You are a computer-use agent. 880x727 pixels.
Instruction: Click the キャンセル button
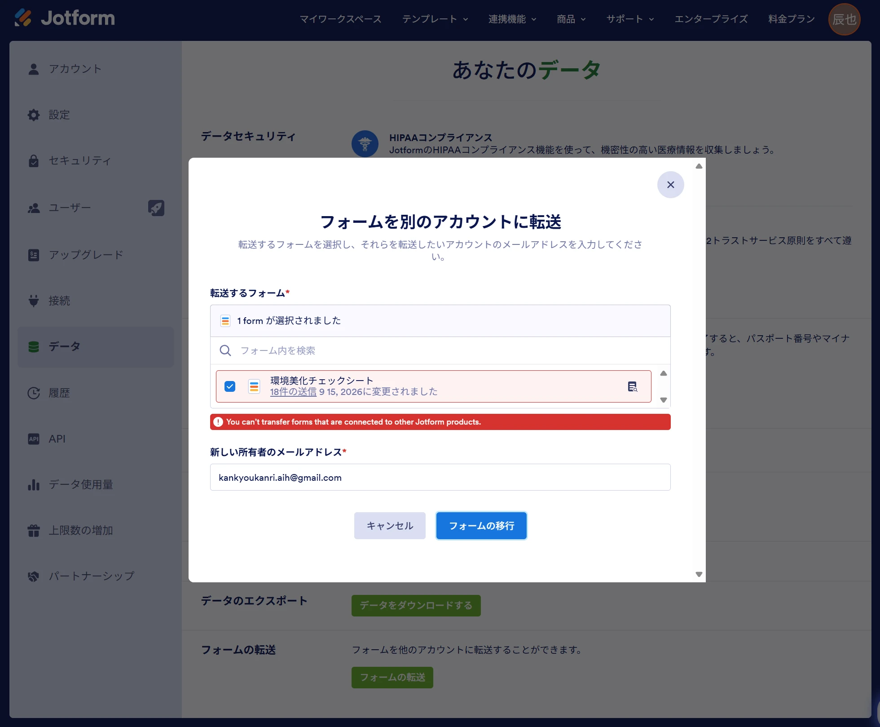point(390,526)
